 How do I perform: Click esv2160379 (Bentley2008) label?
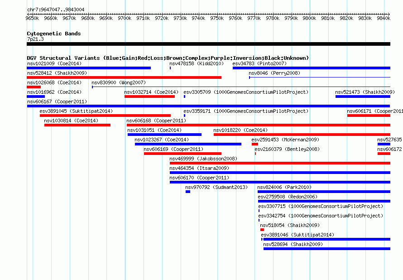click(x=287, y=149)
